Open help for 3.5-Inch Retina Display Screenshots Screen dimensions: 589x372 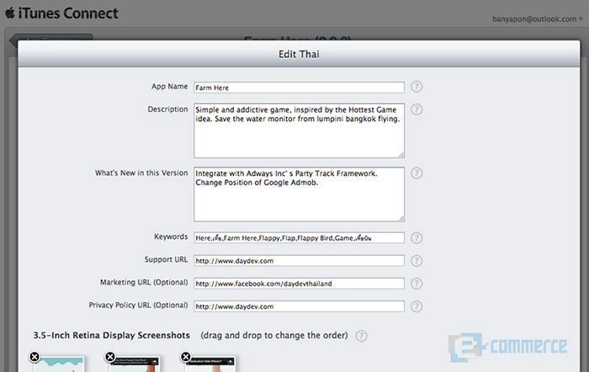tap(361, 336)
